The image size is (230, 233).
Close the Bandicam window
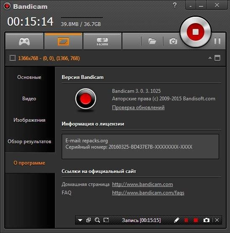click(217, 5)
